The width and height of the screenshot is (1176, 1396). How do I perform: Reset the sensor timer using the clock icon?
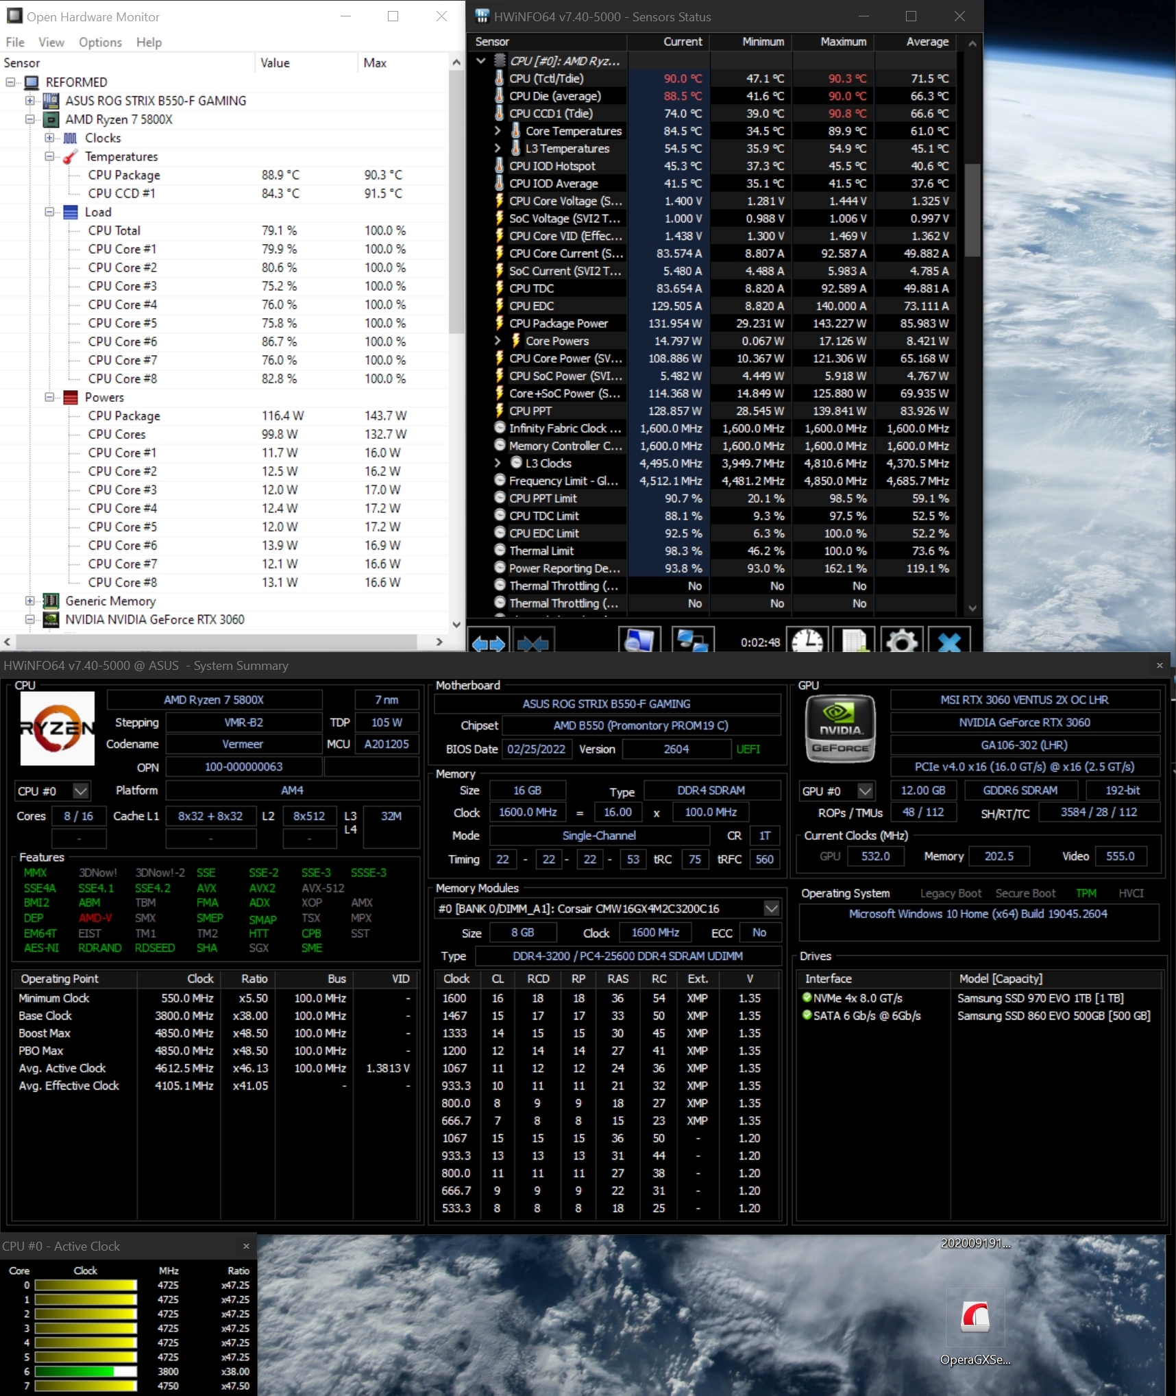pos(807,640)
